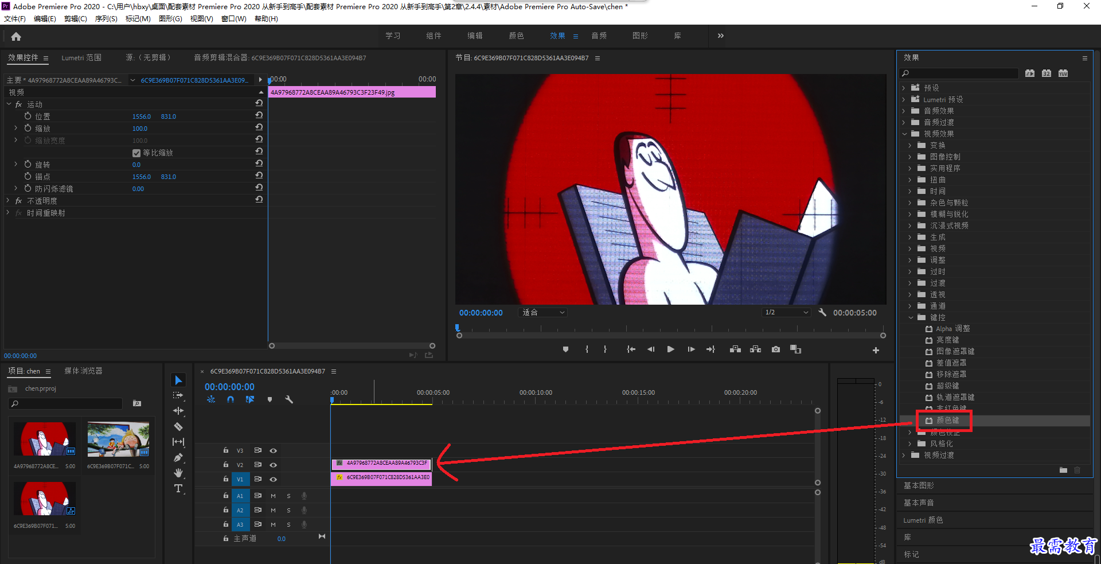The image size is (1101, 564).
Task: Open the Lumetri 范围 tab
Action: (81, 58)
